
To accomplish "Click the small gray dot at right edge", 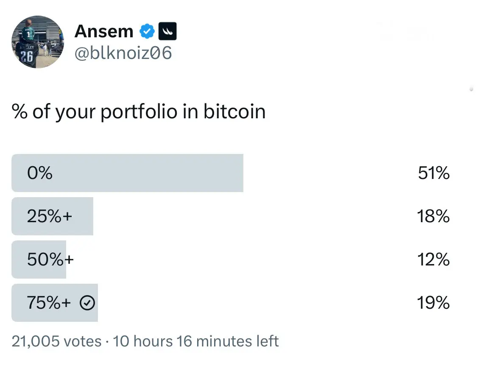I will [x=471, y=89].
